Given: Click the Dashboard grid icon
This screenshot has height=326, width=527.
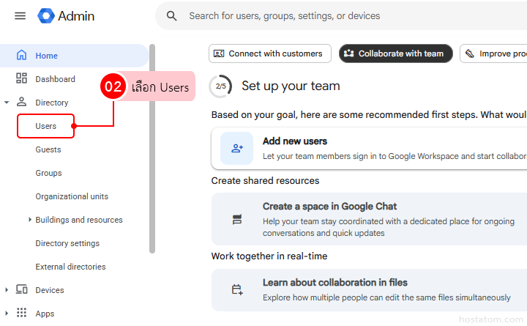Looking at the screenshot, I should click(x=21, y=78).
